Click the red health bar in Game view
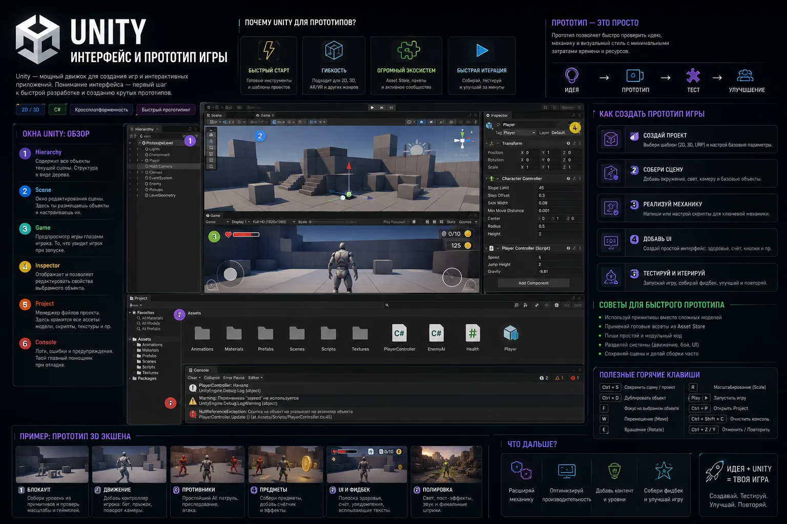787x524 pixels. pos(246,234)
